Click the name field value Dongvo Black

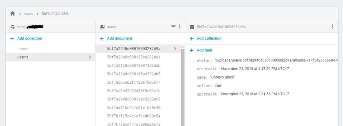tap(223, 77)
